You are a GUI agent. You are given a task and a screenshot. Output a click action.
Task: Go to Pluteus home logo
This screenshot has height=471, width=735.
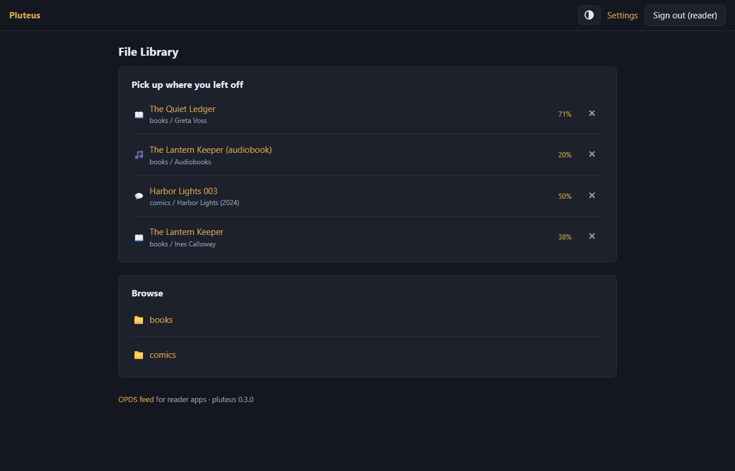(x=25, y=16)
